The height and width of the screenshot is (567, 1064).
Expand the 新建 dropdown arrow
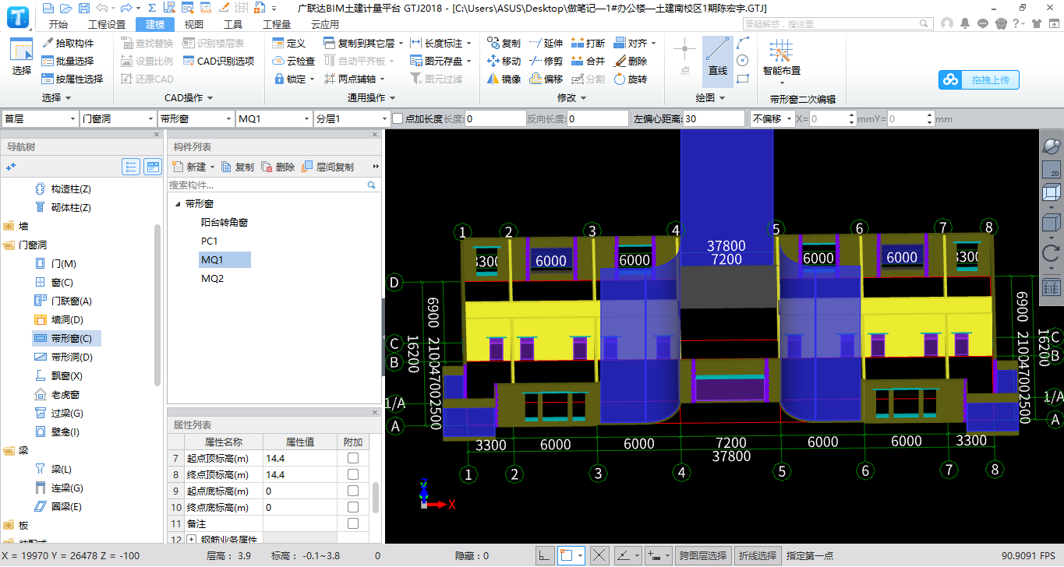click(211, 167)
